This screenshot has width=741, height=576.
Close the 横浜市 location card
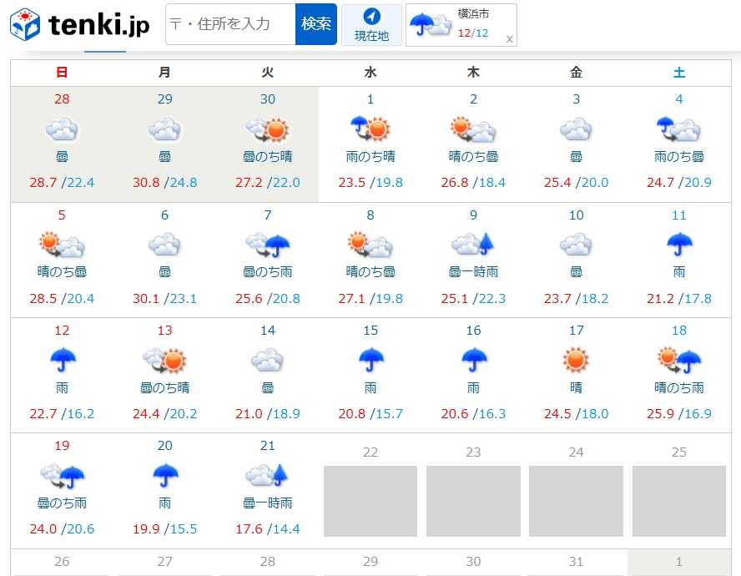pos(509,39)
